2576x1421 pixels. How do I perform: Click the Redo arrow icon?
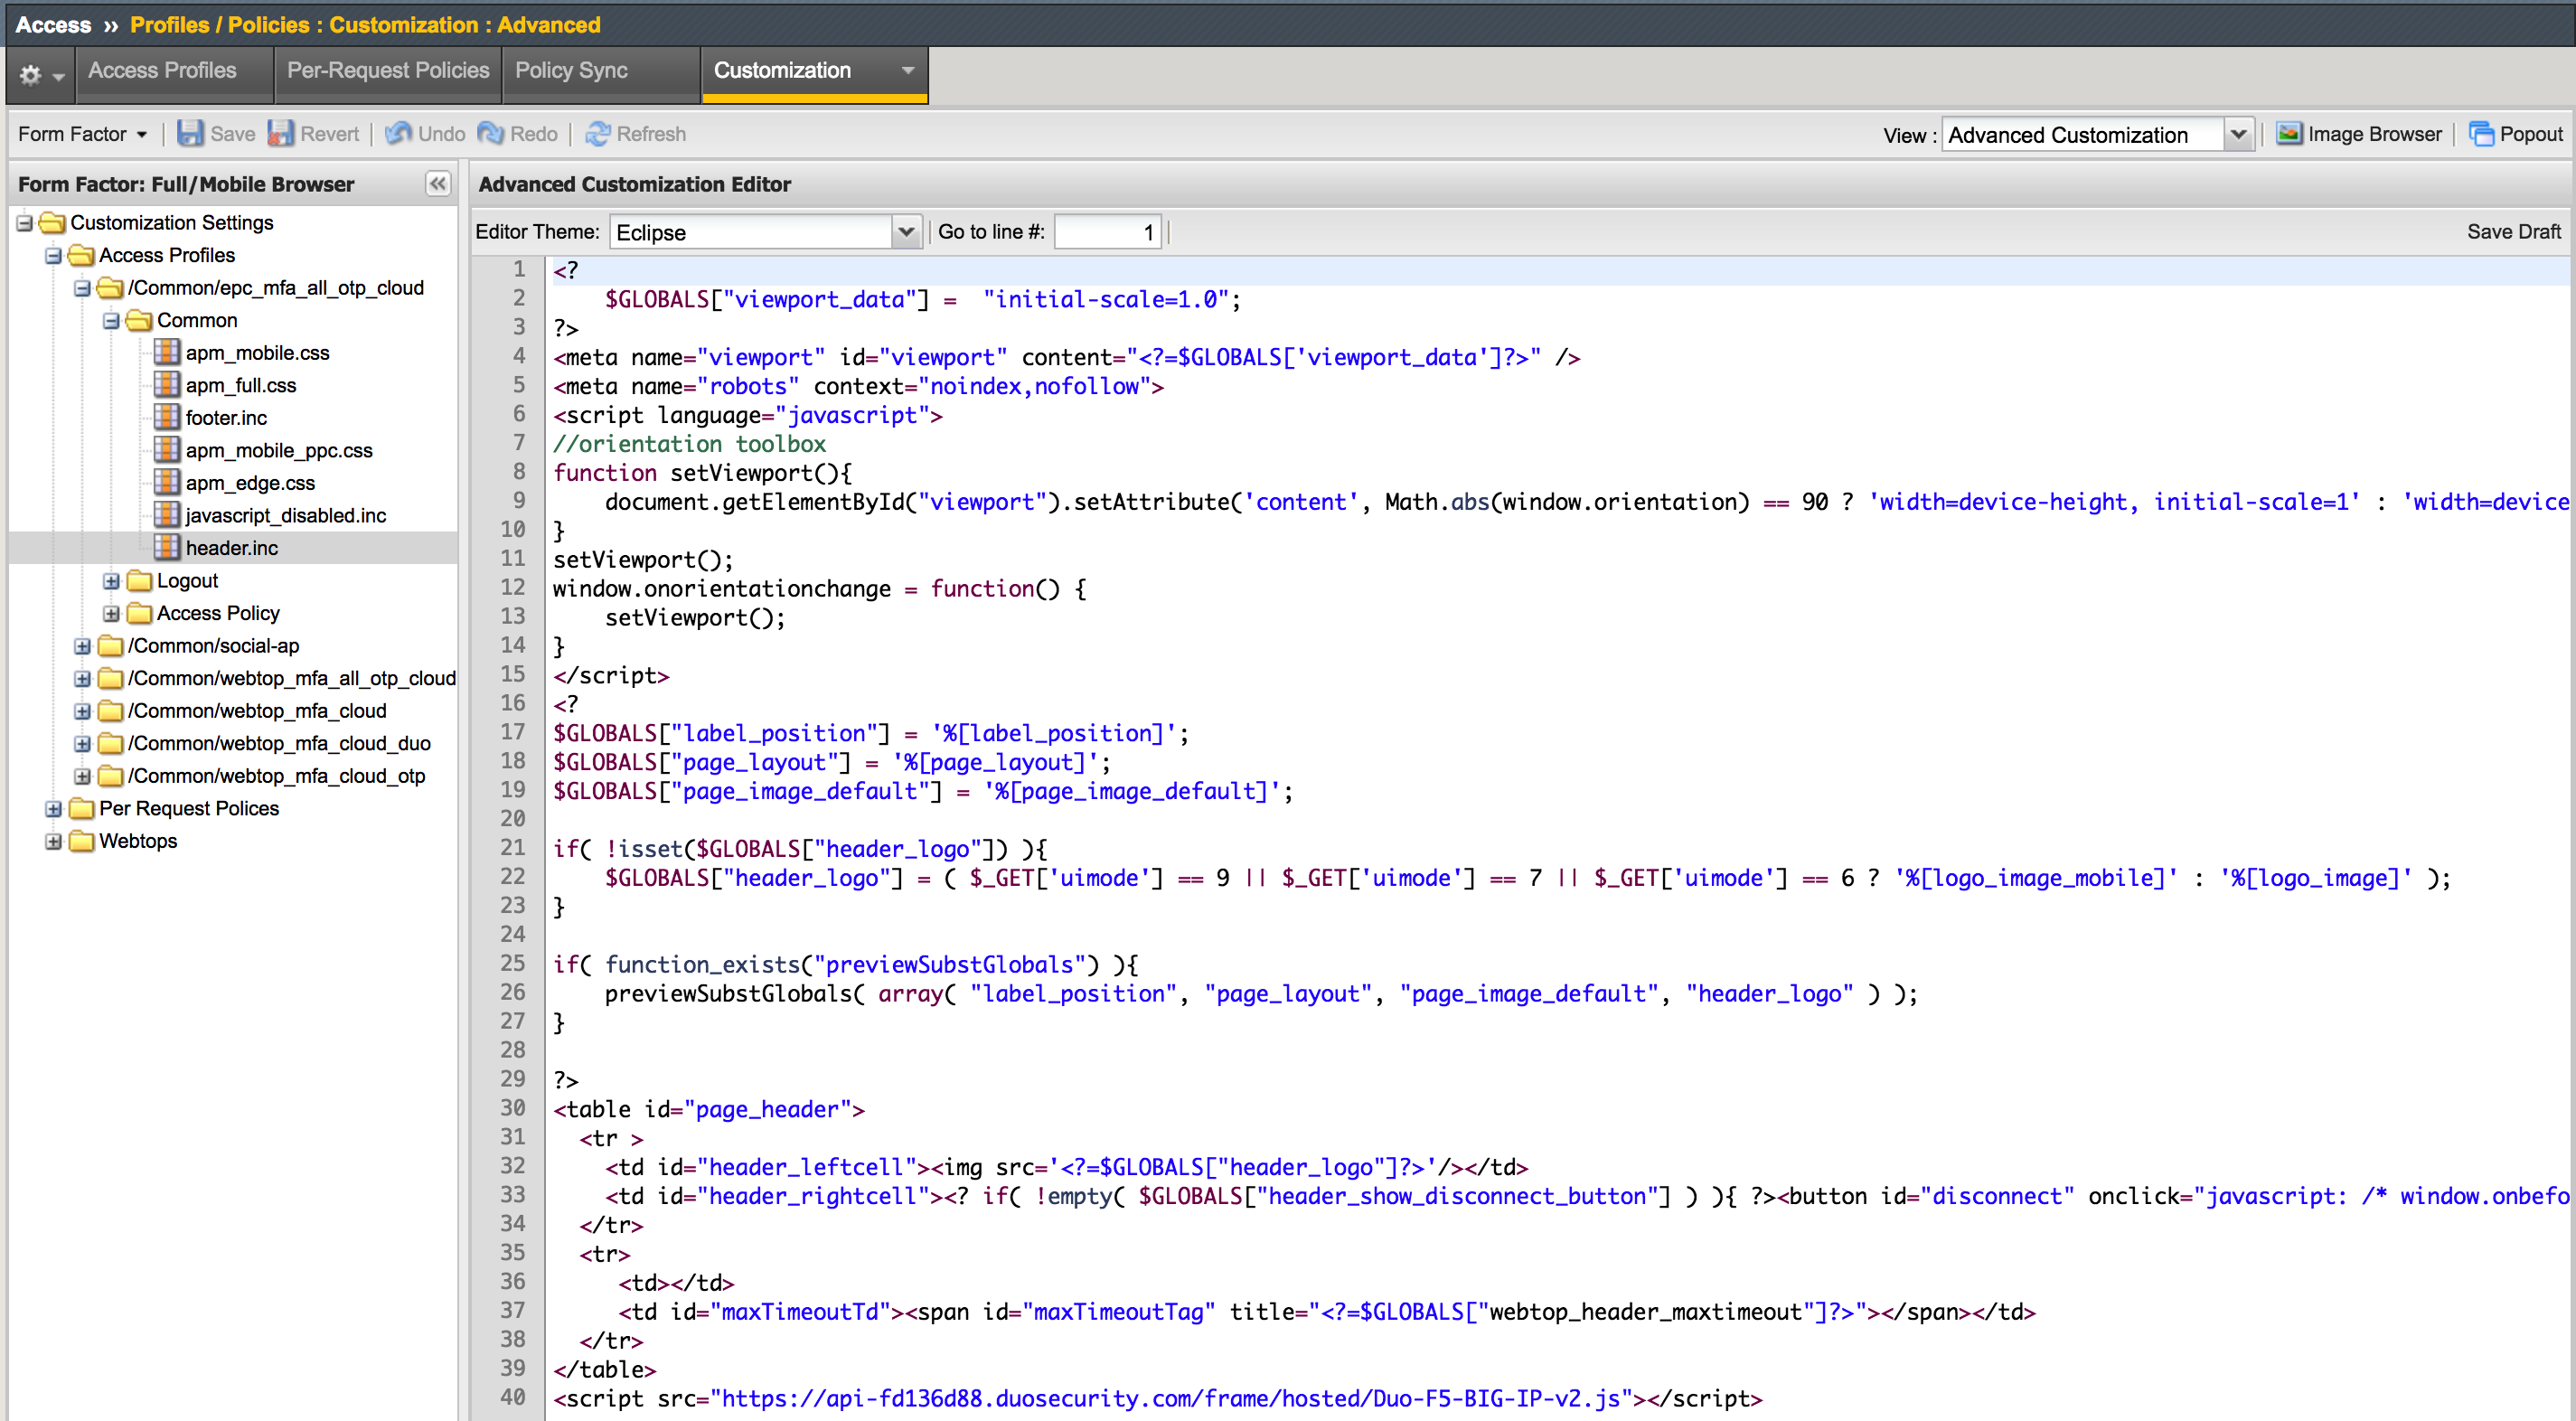pos(490,133)
